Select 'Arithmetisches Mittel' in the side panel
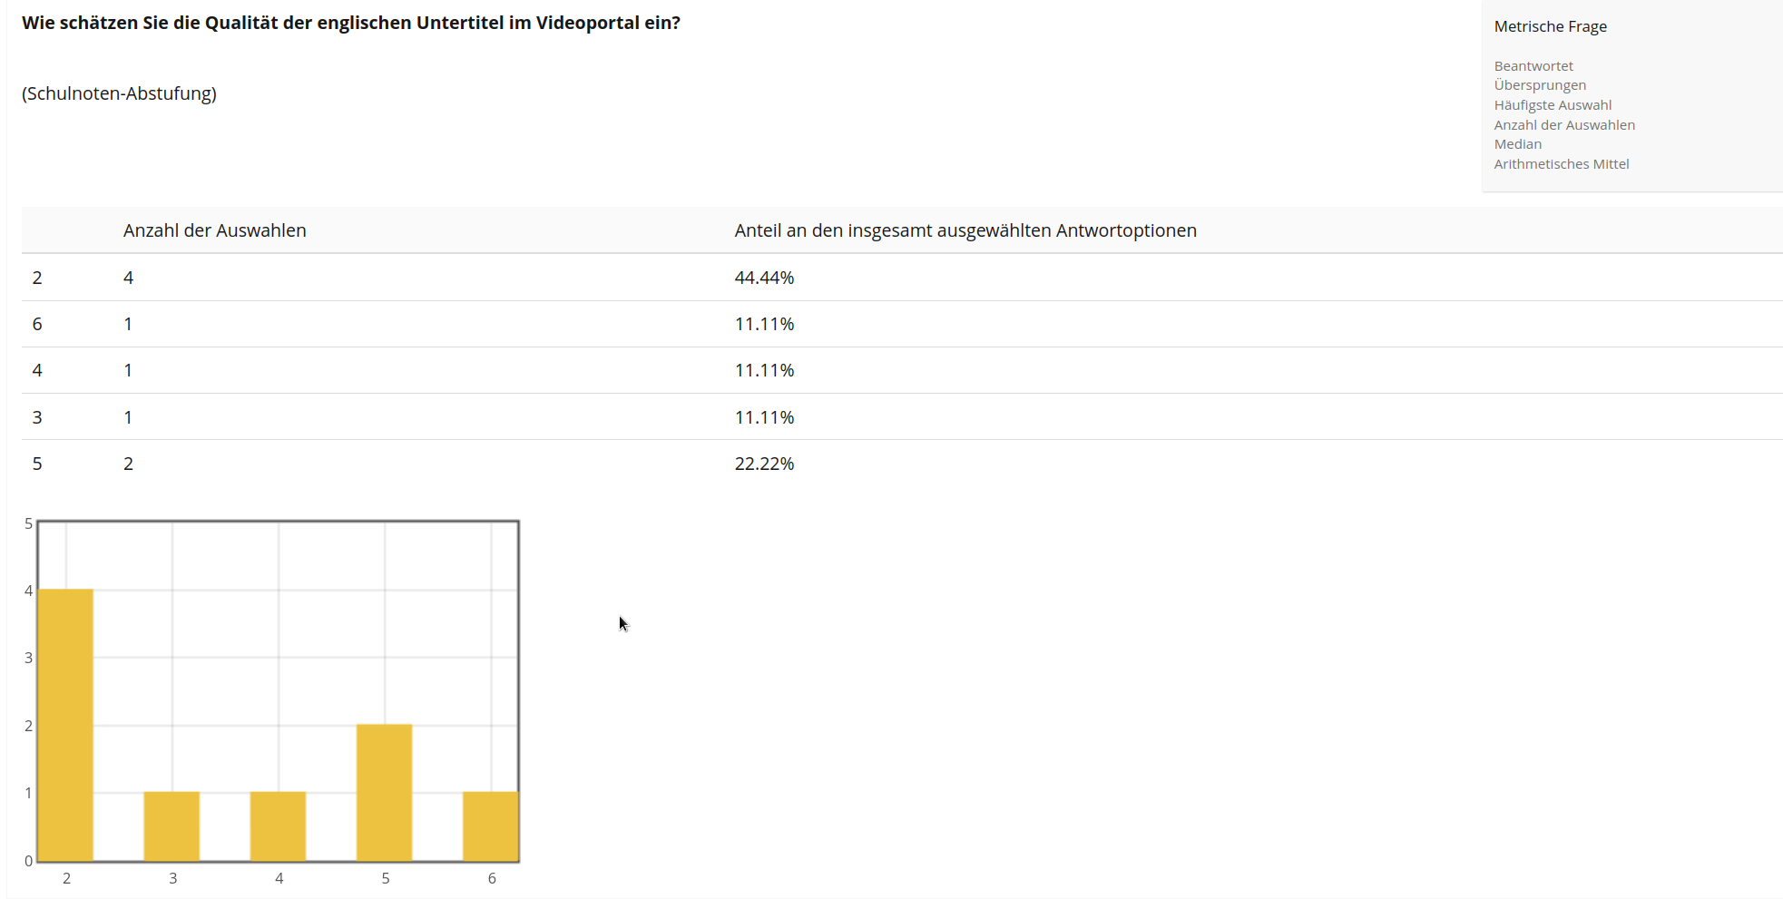 [x=1561, y=164]
